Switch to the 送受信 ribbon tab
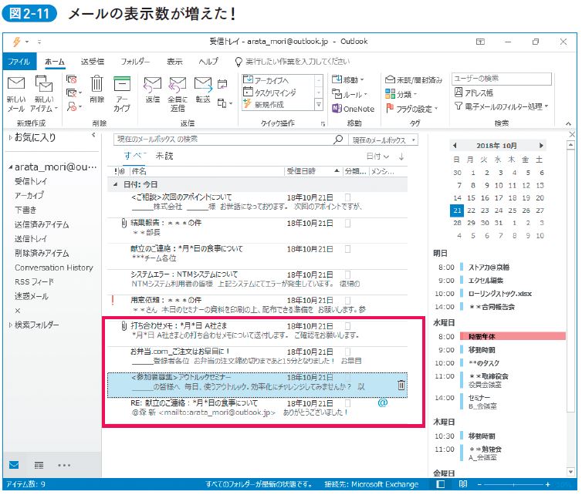 pyautogui.click(x=93, y=62)
